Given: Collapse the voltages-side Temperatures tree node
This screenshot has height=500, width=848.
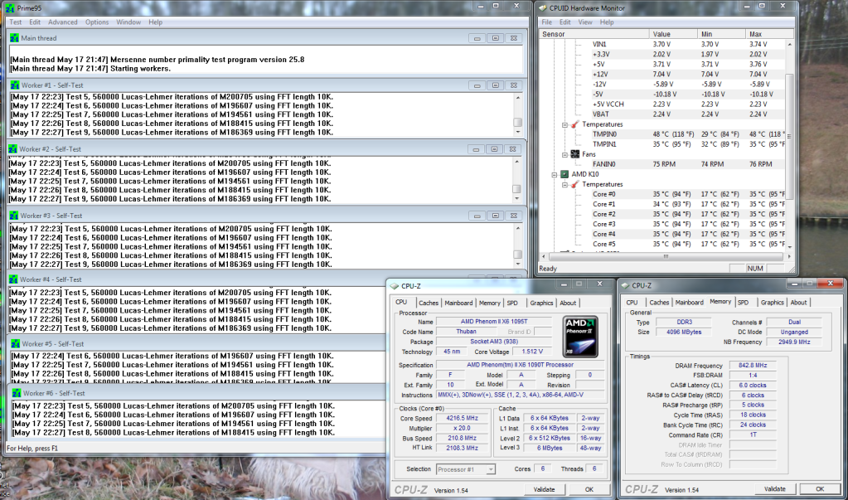Looking at the screenshot, I should [565, 124].
